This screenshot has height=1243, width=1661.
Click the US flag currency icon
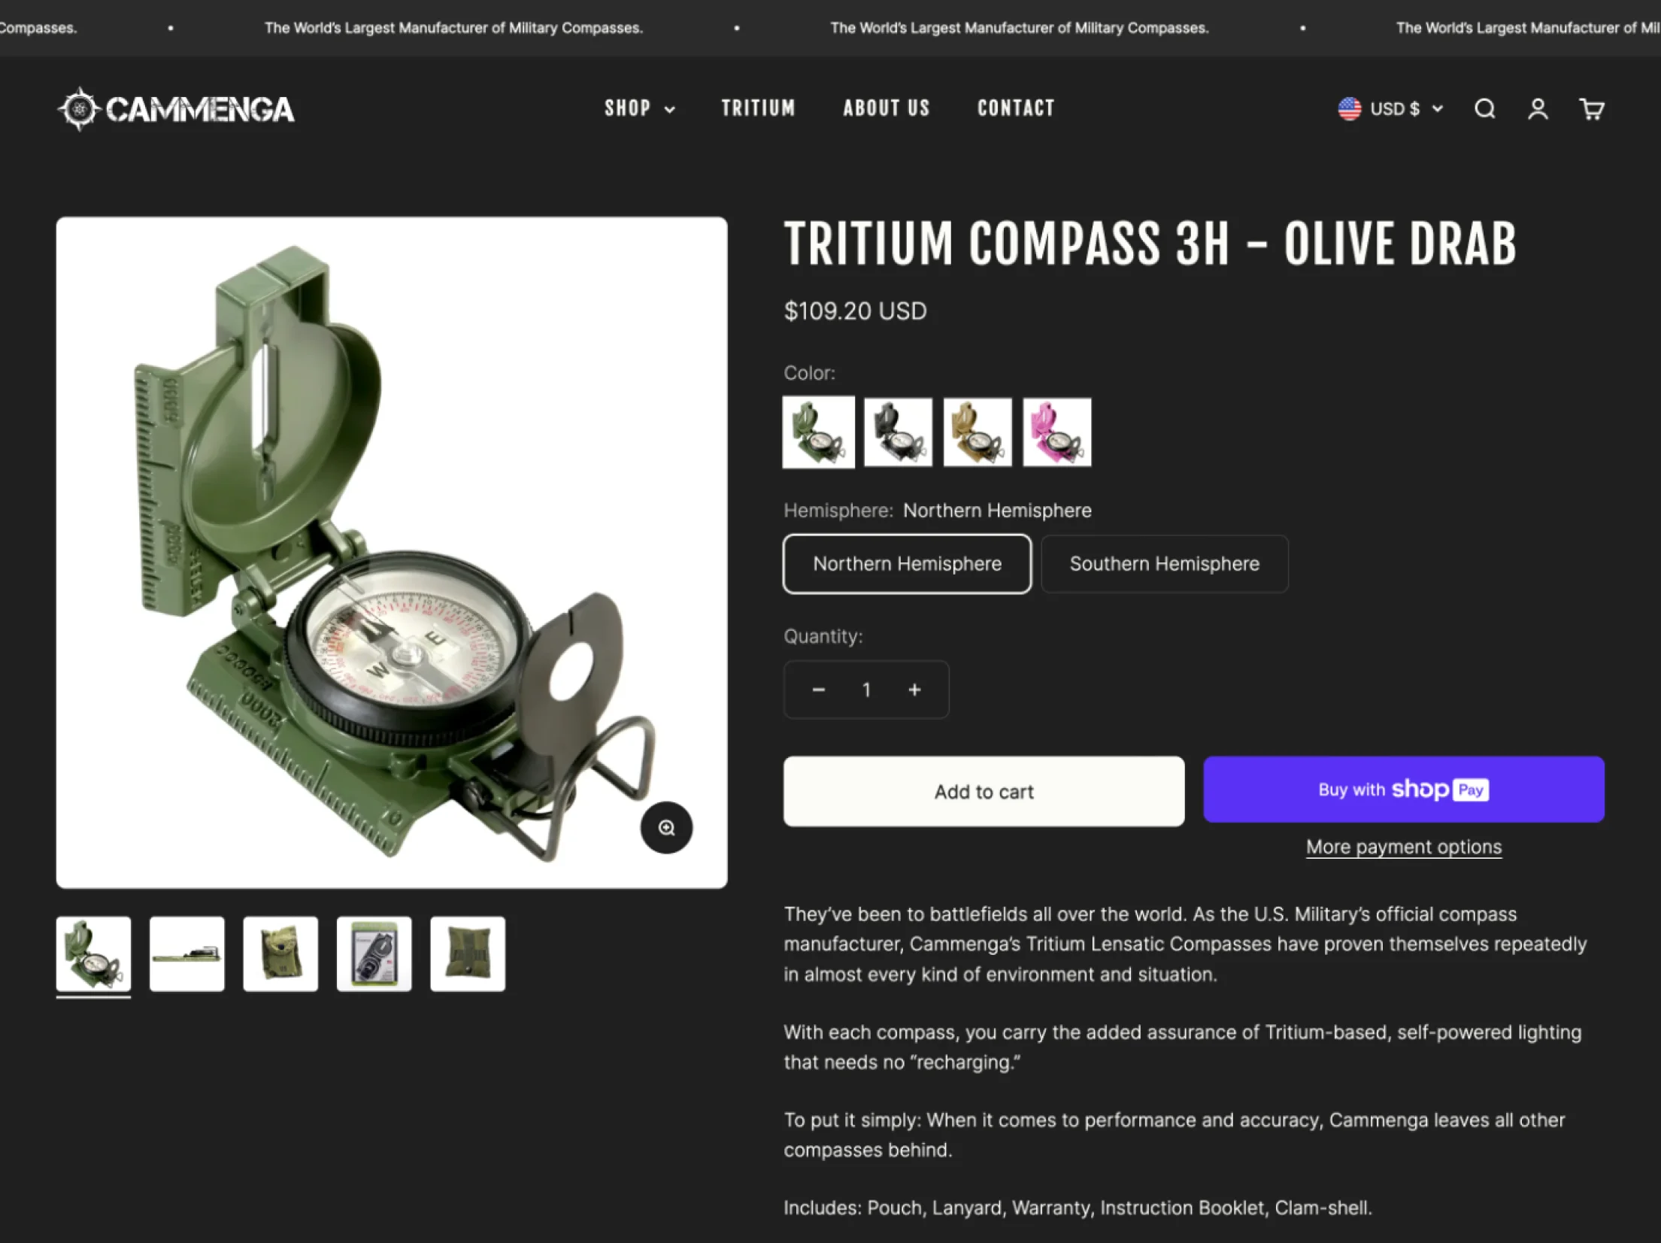click(x=1349, y=109)
